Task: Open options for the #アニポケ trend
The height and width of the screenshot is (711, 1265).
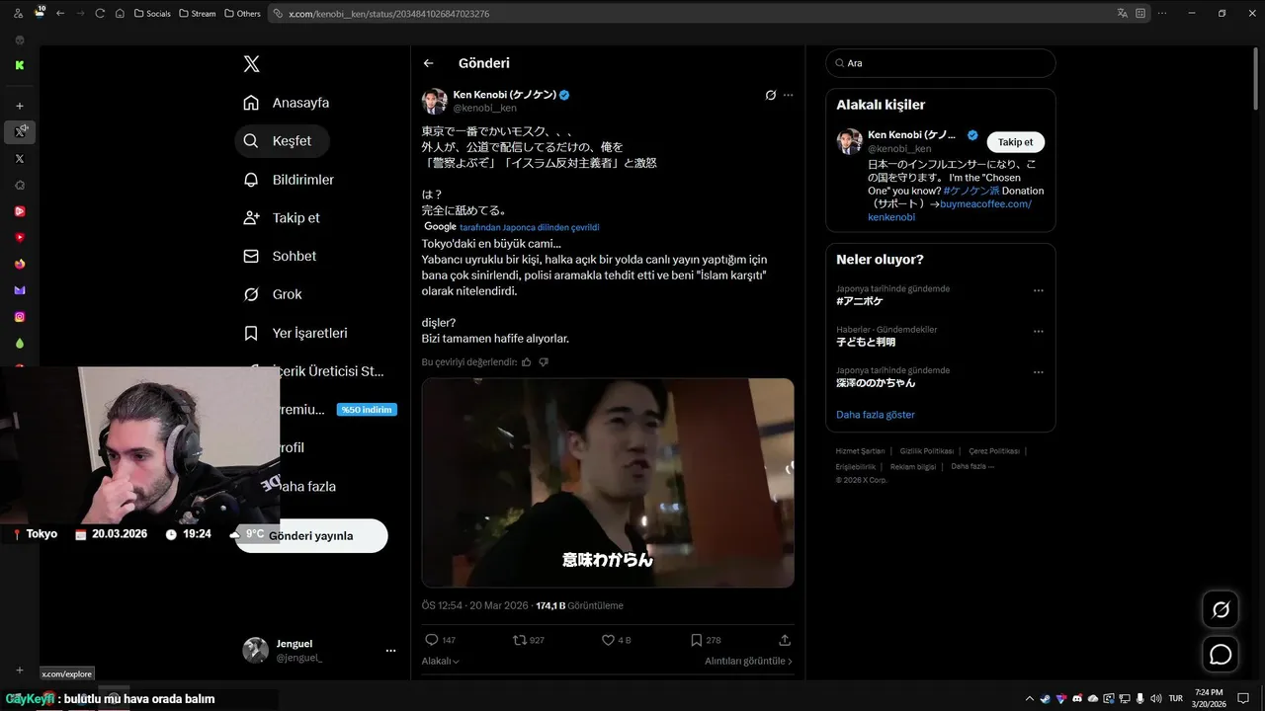Action: (x=1039, y=290)
